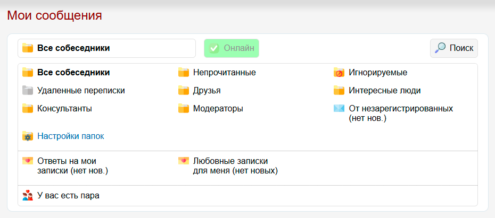Select the Консультанты folder
Screen dimensions: 495x218
pyautogui.click(x=65, y=109)
